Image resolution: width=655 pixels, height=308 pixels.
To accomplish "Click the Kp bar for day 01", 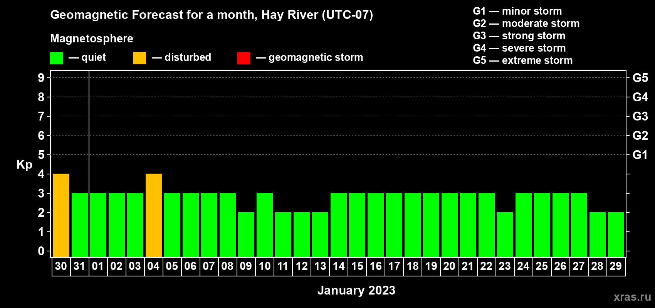I will pyautogui.click(x=98, y=225).
